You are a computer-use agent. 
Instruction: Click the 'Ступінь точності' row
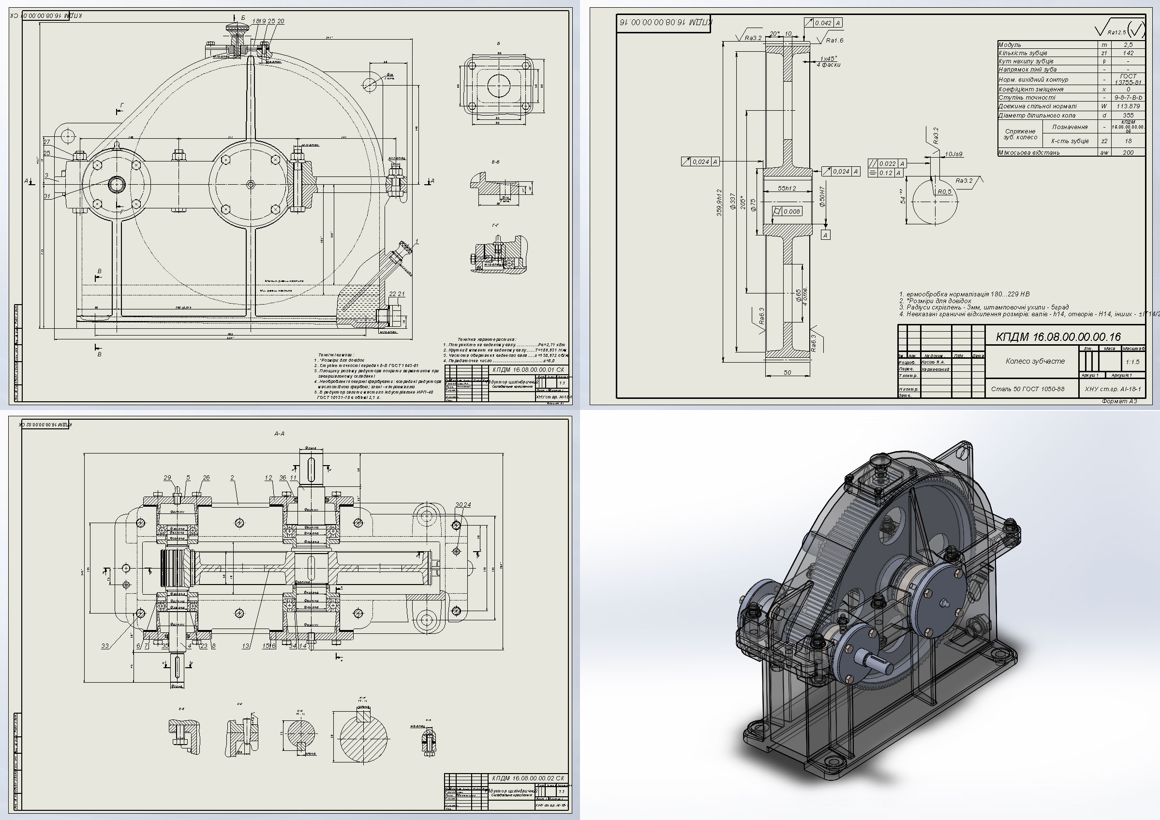pos(1071,98)
